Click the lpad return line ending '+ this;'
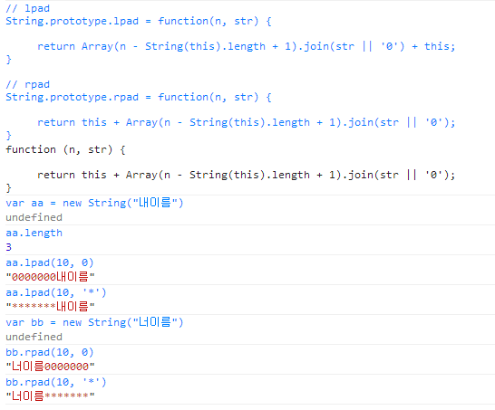The width and height of the screenshot is (495, 410). pos(247,47)
